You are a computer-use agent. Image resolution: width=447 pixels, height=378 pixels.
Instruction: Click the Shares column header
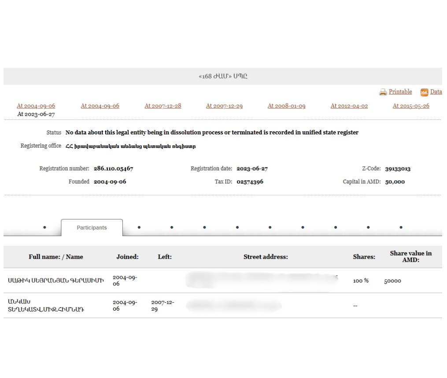coord(364,257)
